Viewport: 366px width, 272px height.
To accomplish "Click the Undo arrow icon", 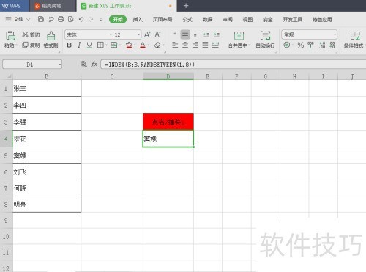I will [81, 19].
